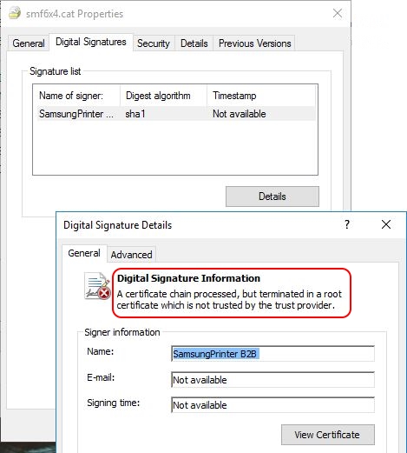Screen dimensions: 407x453
Task: Click the E-mail: label
Action: tap(101, 377)
